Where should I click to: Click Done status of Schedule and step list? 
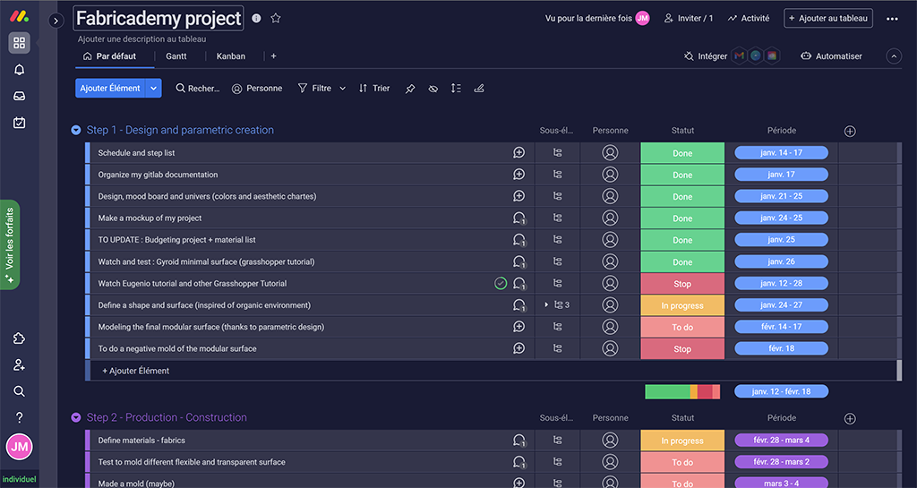click(x=682, y=153)
